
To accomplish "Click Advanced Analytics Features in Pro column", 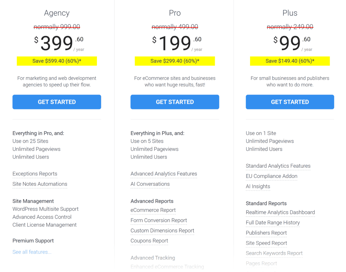I will pos(164,174).
